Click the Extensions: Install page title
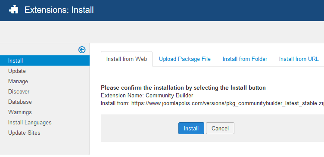Screen dimensions: 324x157 (x=59, y=10)
